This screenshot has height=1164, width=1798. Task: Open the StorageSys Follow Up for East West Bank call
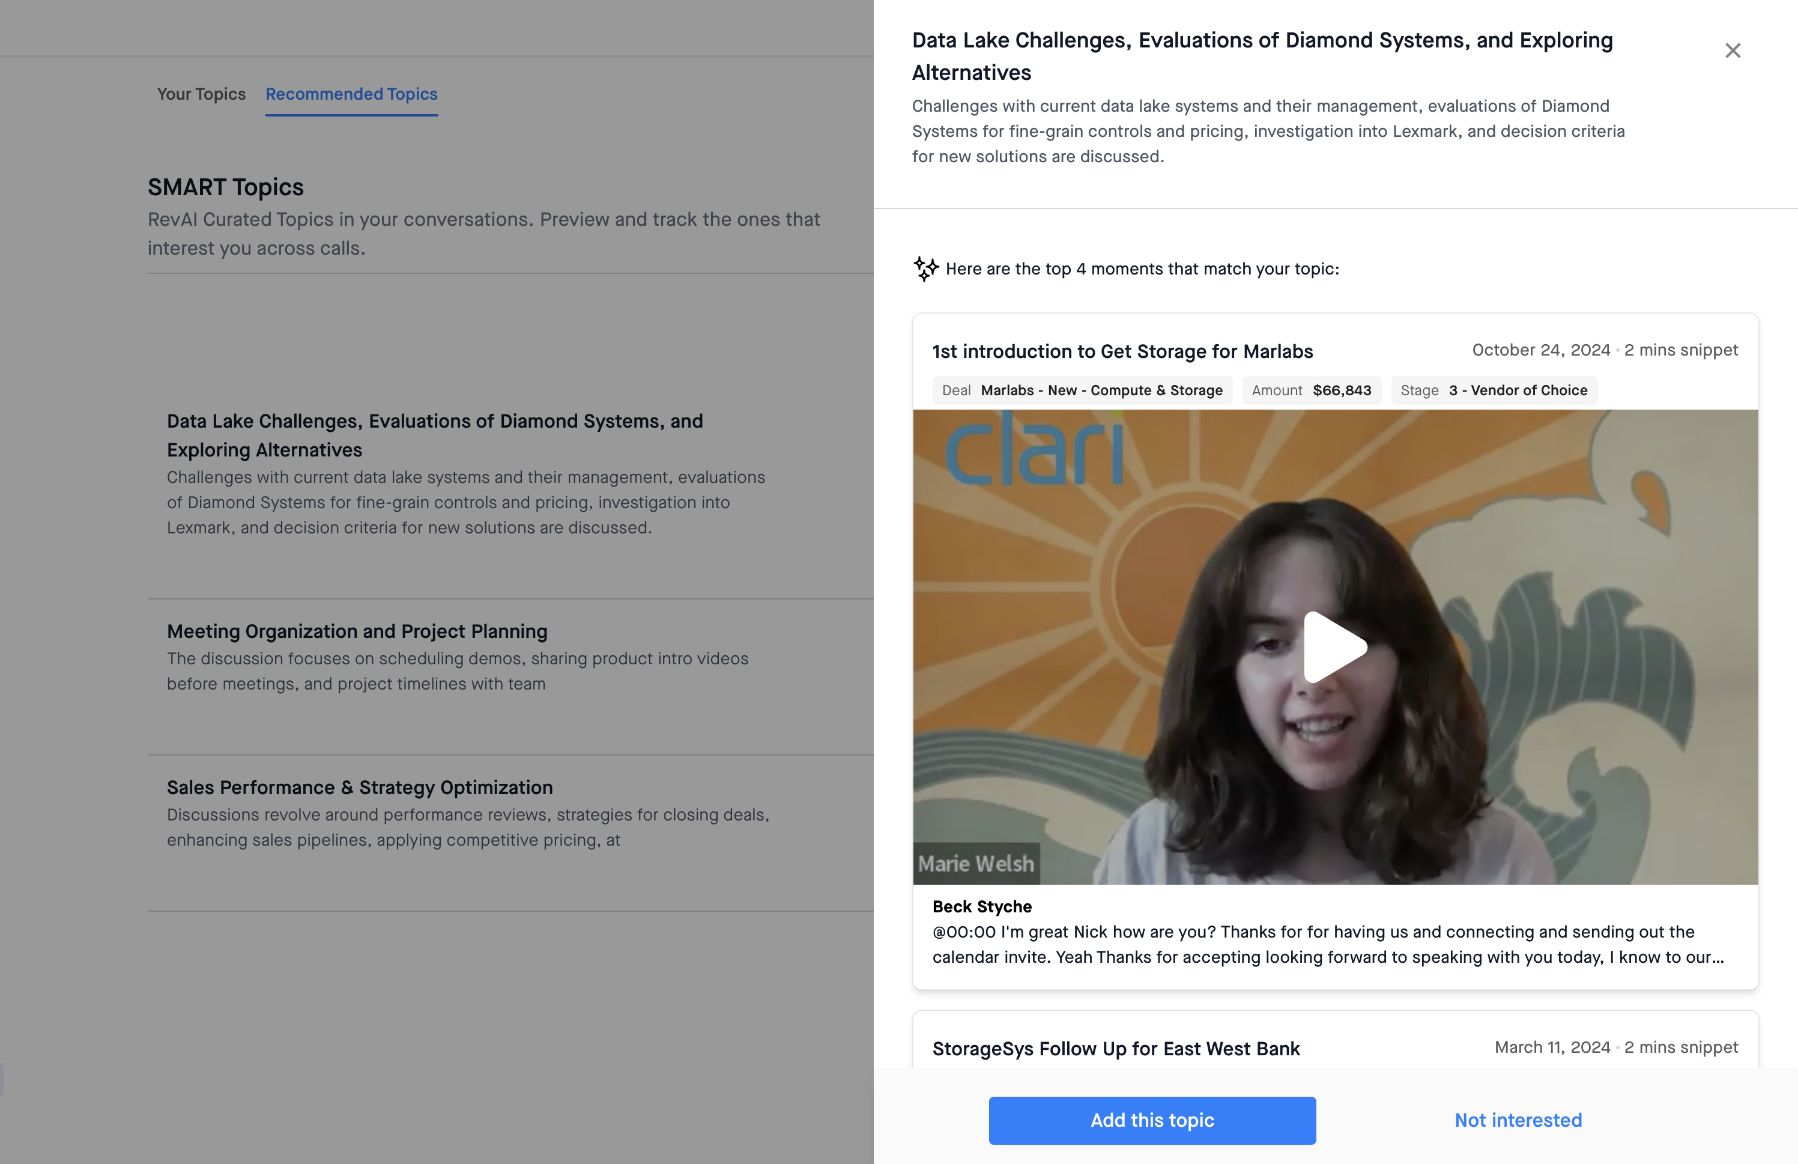(x=1116, y=1049)
